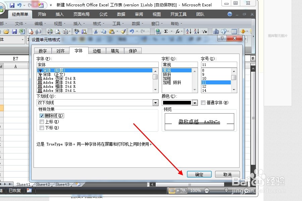Screen dimensions: 302x201
Task: Switch to the 填充 tab in the dialog
Action: click(115, 51)
